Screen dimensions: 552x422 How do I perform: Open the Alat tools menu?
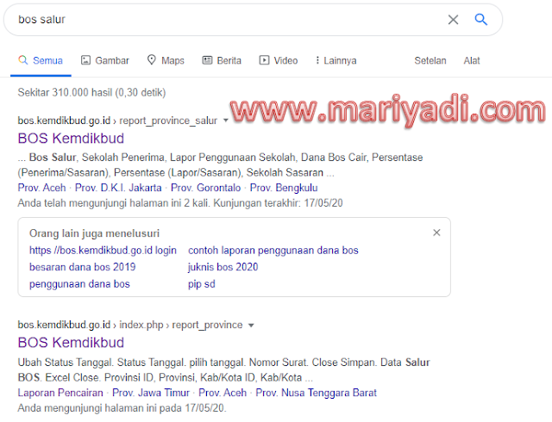472,60
